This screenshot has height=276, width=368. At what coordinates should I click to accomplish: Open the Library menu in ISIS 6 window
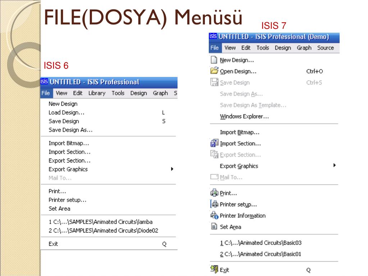(97, 93)
